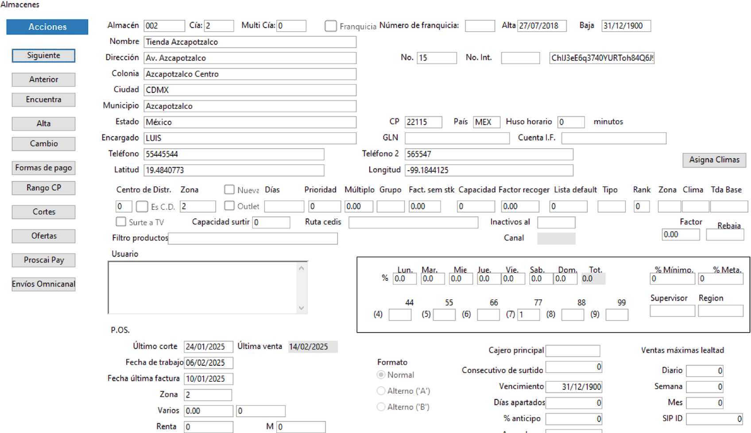Click the Inactivos al field

pos(556,222)
